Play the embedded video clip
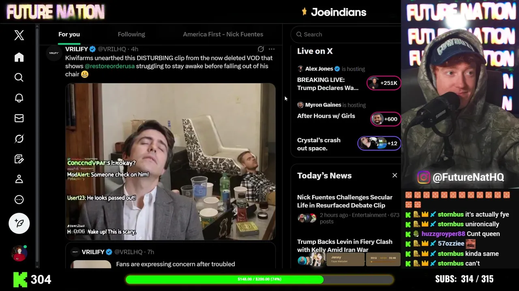519x291 pixels. [x=170, y=162]
